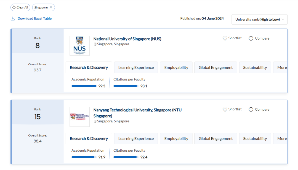
Task: Click the Shortlist label for NUS
Action: click(235, 38)
